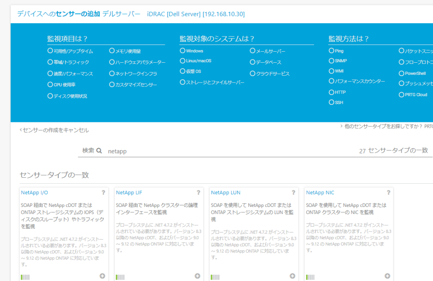Screen dimensions: 433x281
Task: Click the センサータイプの一致 section heading
Action: click(x=54, y=175)
